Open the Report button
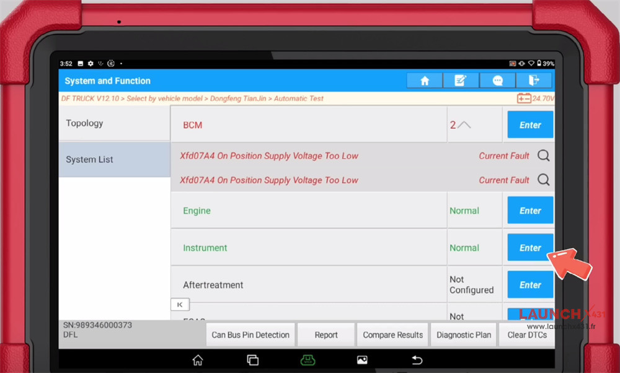The width and height of the screenshot is (620, 373). tap(326, 335)
